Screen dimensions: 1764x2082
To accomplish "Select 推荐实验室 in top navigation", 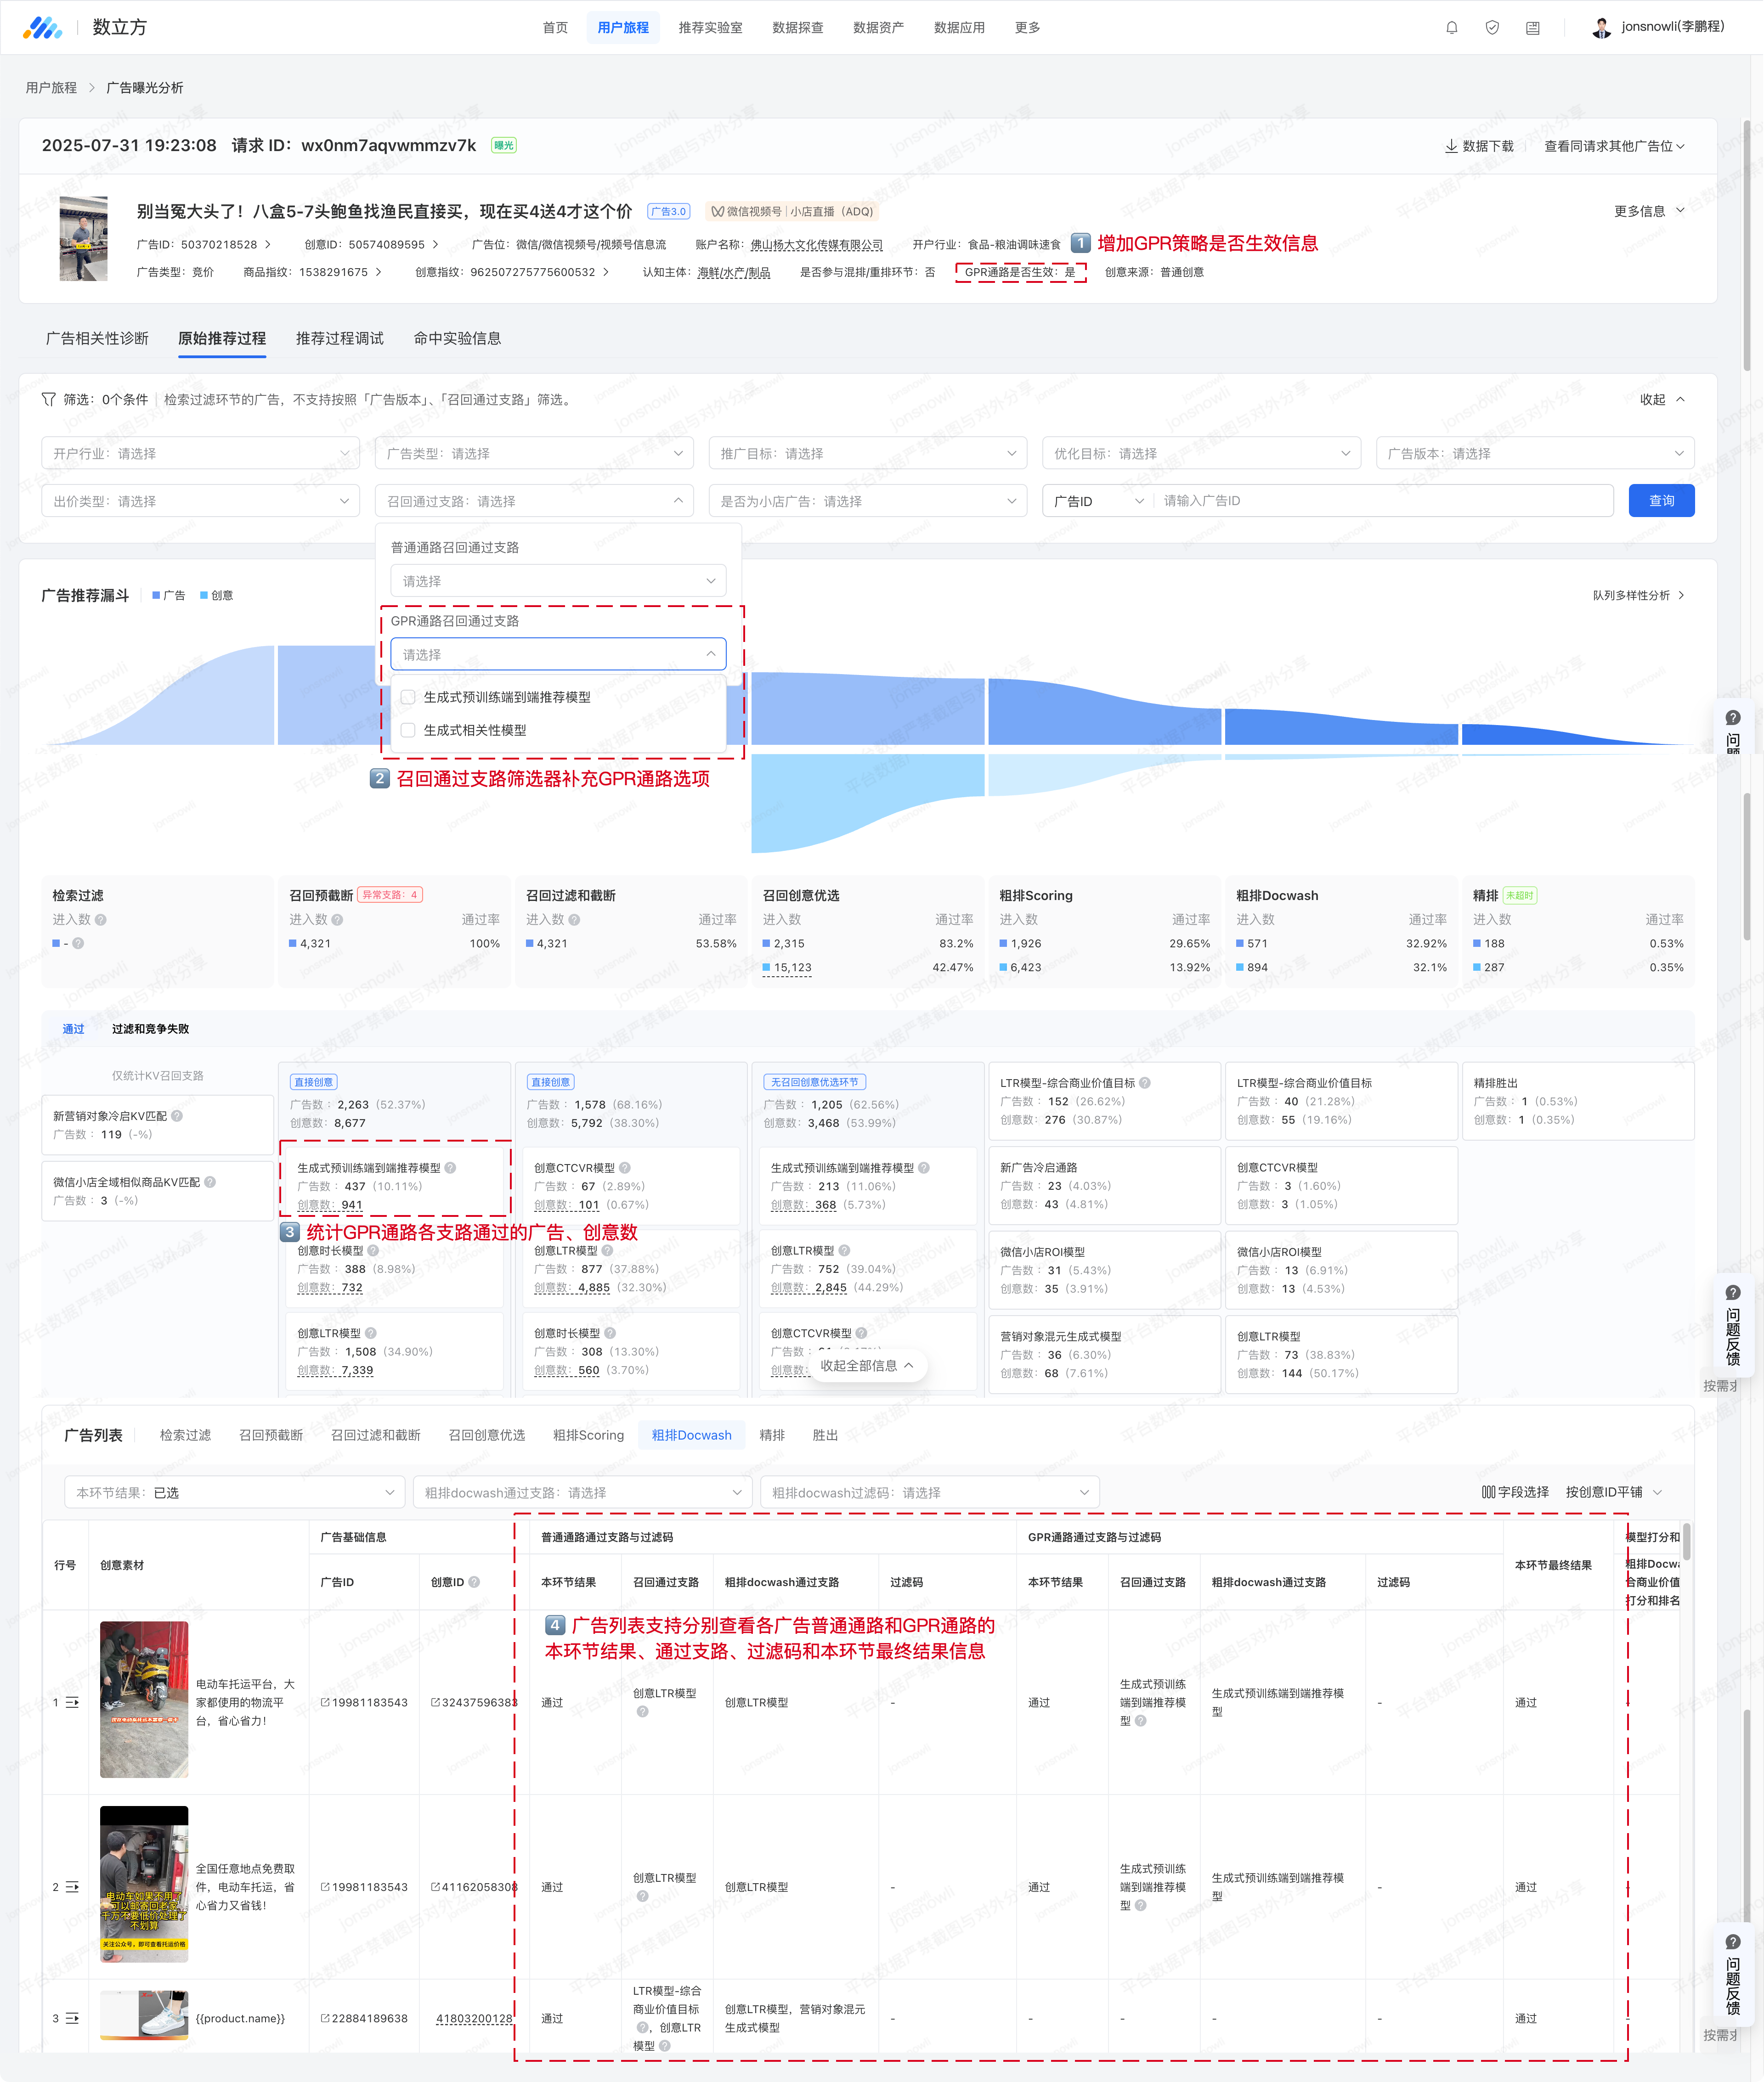I will [x=710, y=28].
